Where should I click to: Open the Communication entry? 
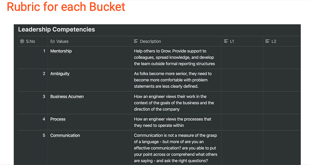pyautogui.click(x=65, y=136)
